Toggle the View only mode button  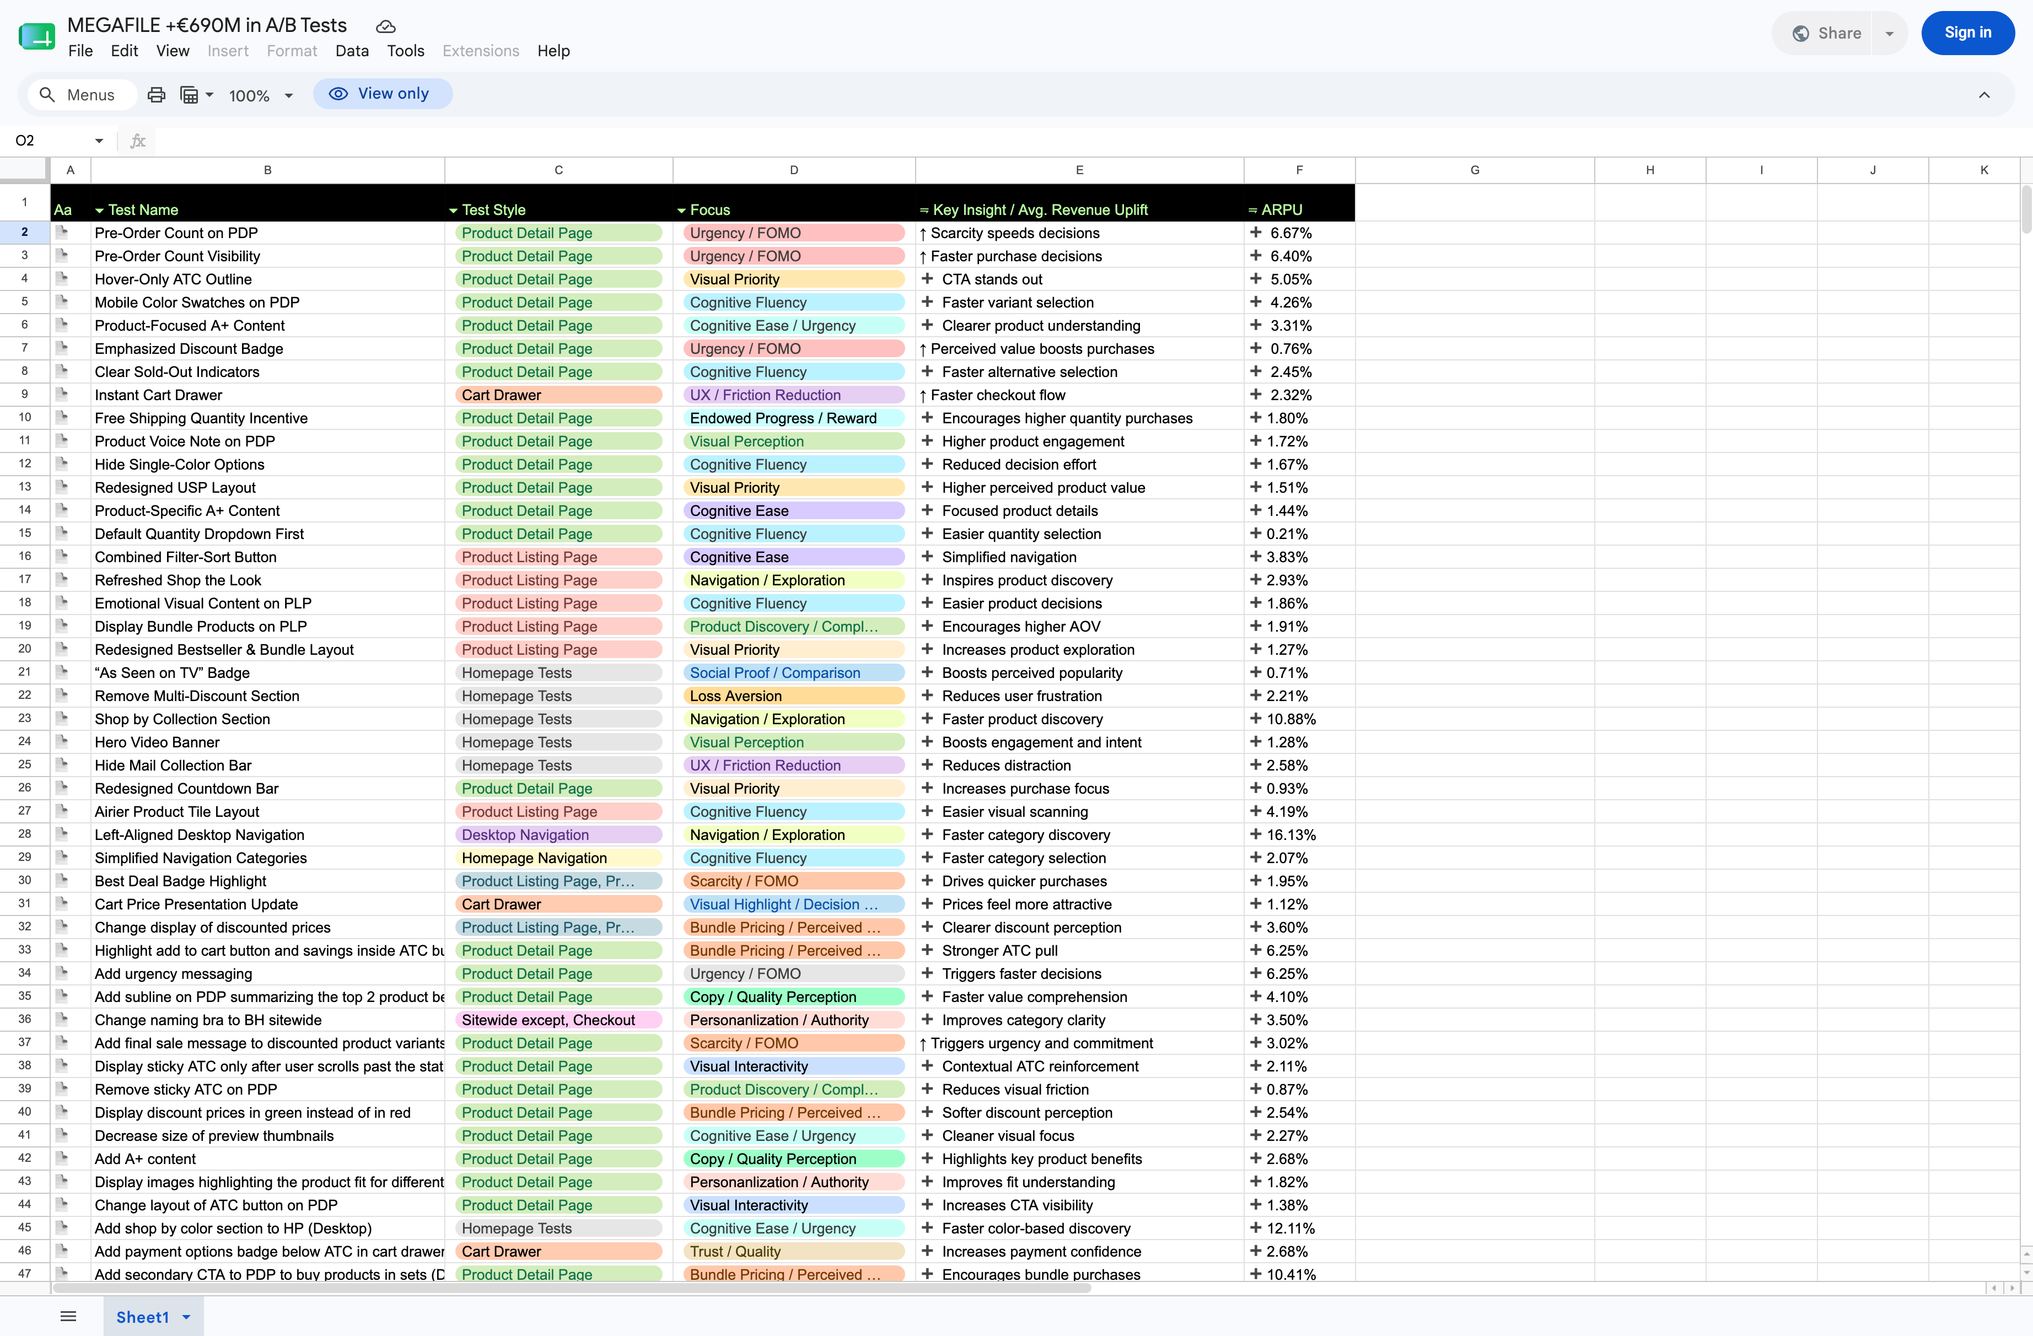tap(382, 94)
